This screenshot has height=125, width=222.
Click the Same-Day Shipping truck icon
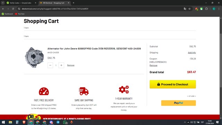pos(84,91)
